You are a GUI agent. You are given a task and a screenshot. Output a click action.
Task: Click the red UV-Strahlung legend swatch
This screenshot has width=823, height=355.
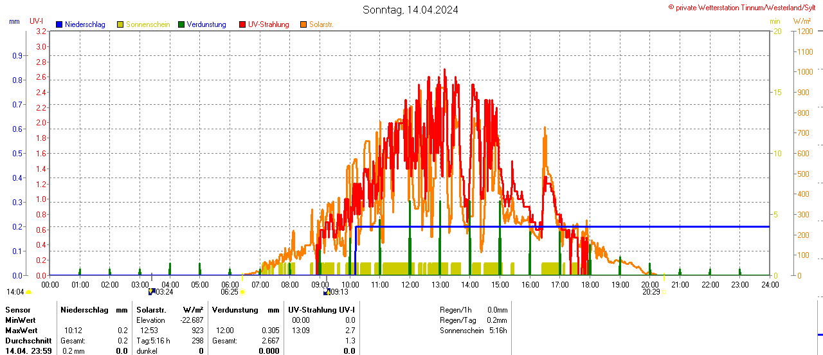click(x=242, y=24)
